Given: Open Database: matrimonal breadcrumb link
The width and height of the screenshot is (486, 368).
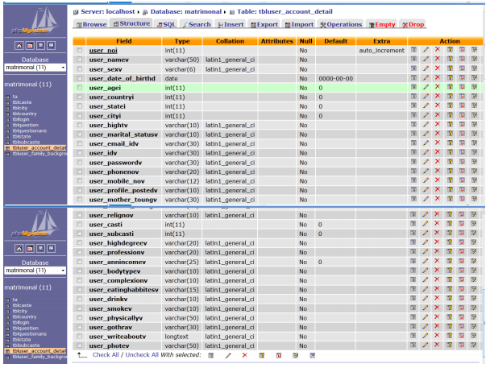Looking at the screenshot, I should [185, 11].
